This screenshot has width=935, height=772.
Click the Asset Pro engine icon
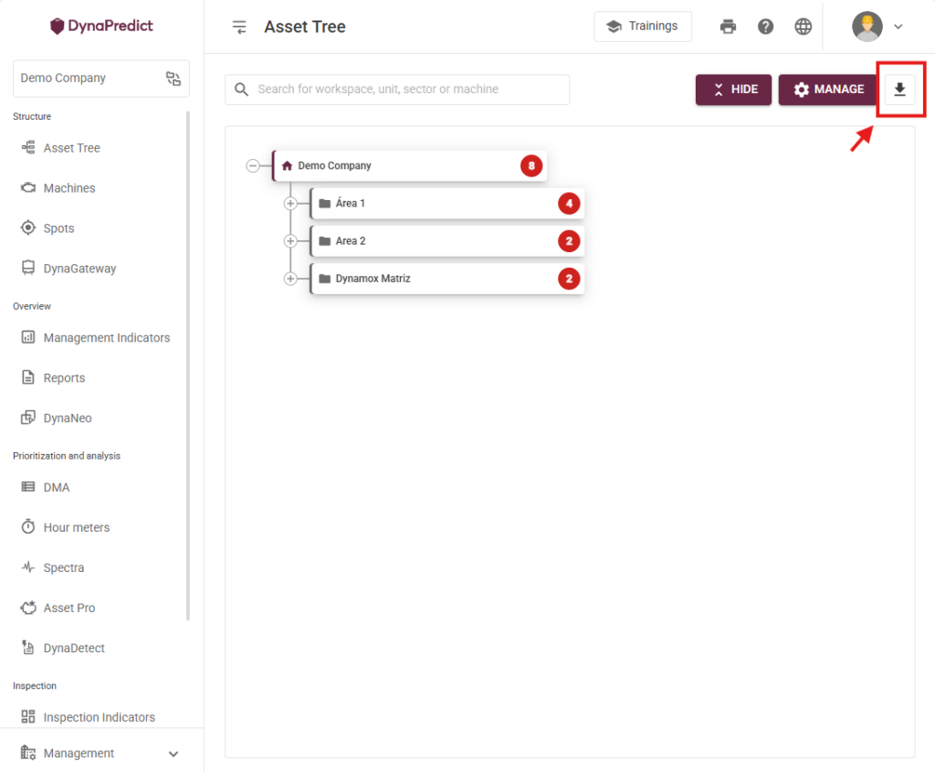tap(28, 608)
